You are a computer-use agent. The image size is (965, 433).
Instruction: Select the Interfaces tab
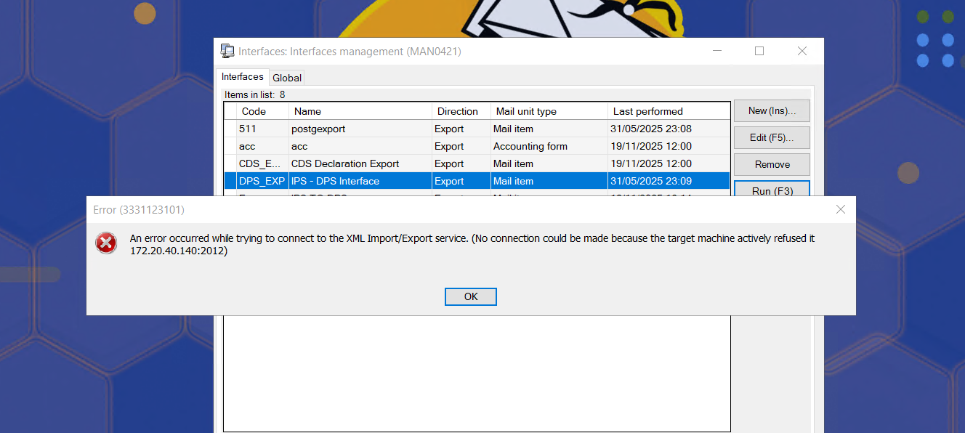coord(243,77)
